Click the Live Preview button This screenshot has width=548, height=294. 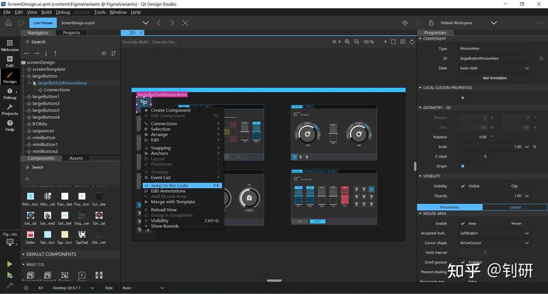pyautogui.click(x=43, y=23)
